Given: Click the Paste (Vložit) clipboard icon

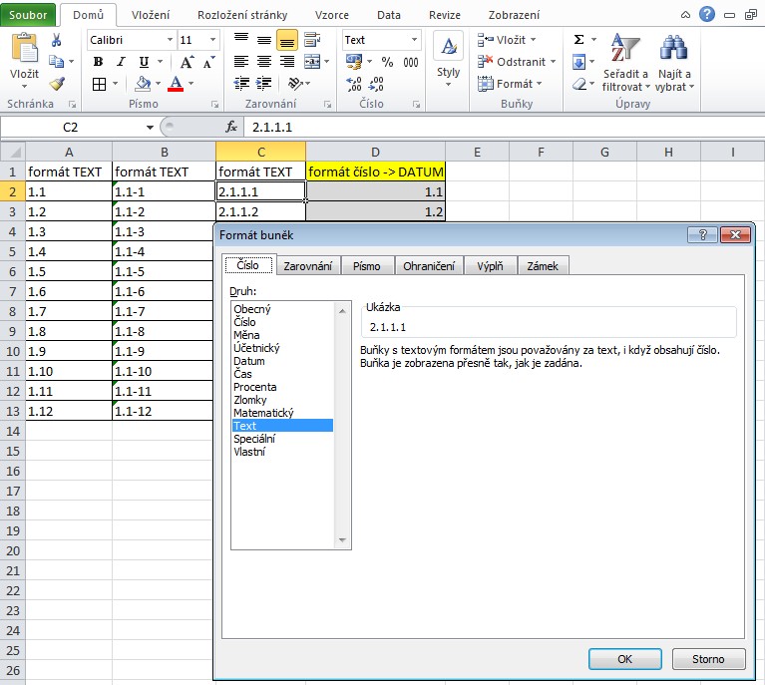Looking at the screenshot, I should coord(24,49).
